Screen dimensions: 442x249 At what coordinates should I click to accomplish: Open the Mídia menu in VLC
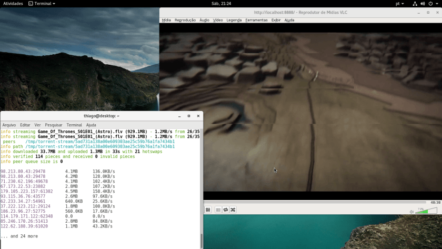[166, 20]
